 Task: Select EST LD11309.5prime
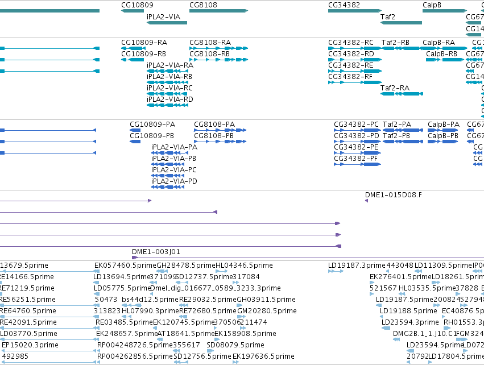[443, 266]
